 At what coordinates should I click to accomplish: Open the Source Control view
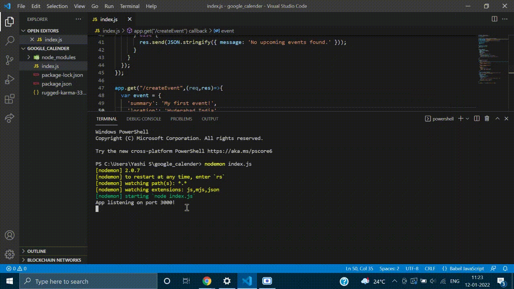[10, 60]
